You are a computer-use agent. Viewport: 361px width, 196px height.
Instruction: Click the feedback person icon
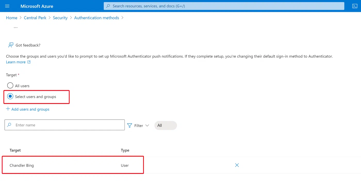coord(11,45)
